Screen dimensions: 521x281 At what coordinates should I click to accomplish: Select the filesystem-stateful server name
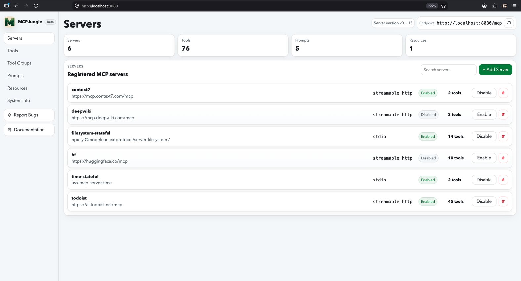click(x=91, y=133)
